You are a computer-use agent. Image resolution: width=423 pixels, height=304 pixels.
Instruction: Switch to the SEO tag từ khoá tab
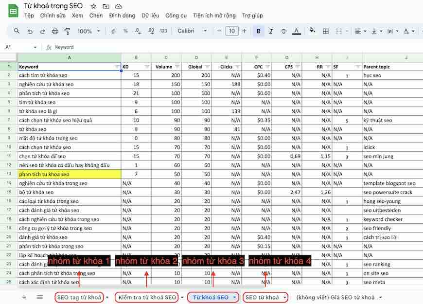[79, 297]
